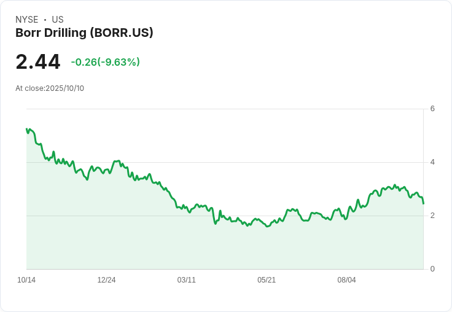Click the y-axis label 2
The width and height of the screenshot is (452, 312).
(432, 216)
